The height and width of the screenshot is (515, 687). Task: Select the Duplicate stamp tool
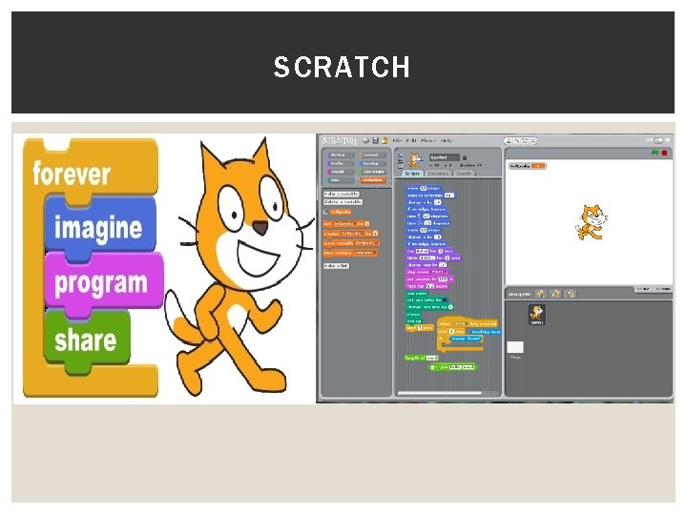point(509,140)
